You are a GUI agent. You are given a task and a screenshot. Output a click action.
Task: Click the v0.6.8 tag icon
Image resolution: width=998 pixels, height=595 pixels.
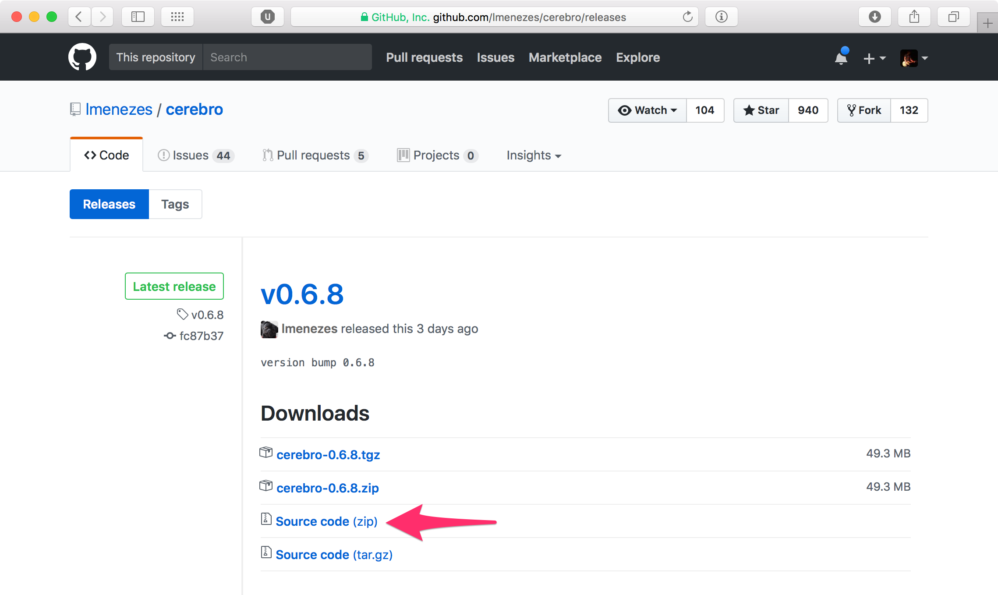(182, 314)
